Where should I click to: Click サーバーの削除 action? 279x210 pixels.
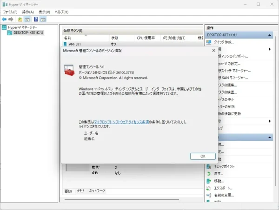226,107
